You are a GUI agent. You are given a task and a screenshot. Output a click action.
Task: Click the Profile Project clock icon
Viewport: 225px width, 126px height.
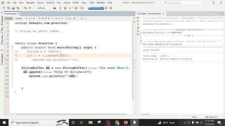[82, 8]
